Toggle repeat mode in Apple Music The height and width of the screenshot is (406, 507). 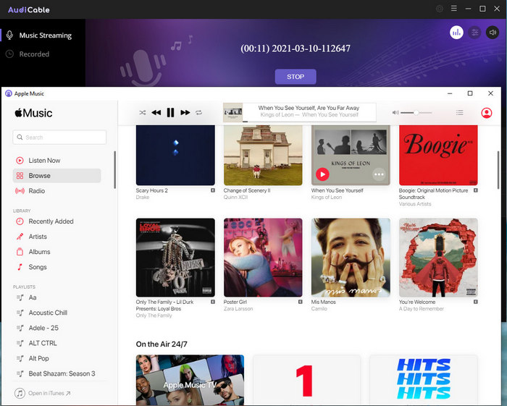coord(199,112)
